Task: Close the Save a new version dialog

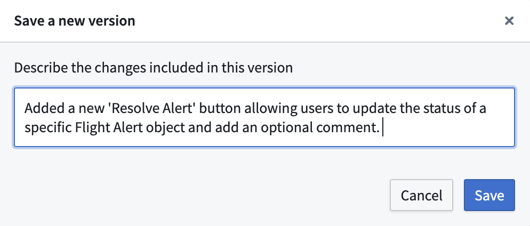Action: [x=509, y=21]
